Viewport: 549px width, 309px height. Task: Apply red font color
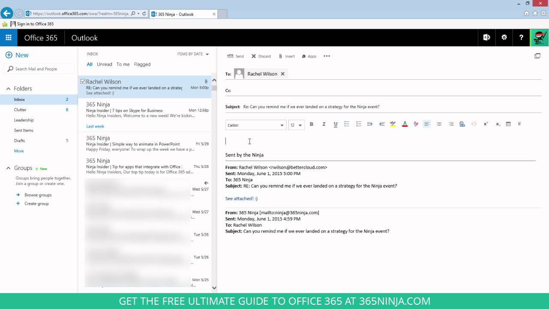(x=404, y=124)
